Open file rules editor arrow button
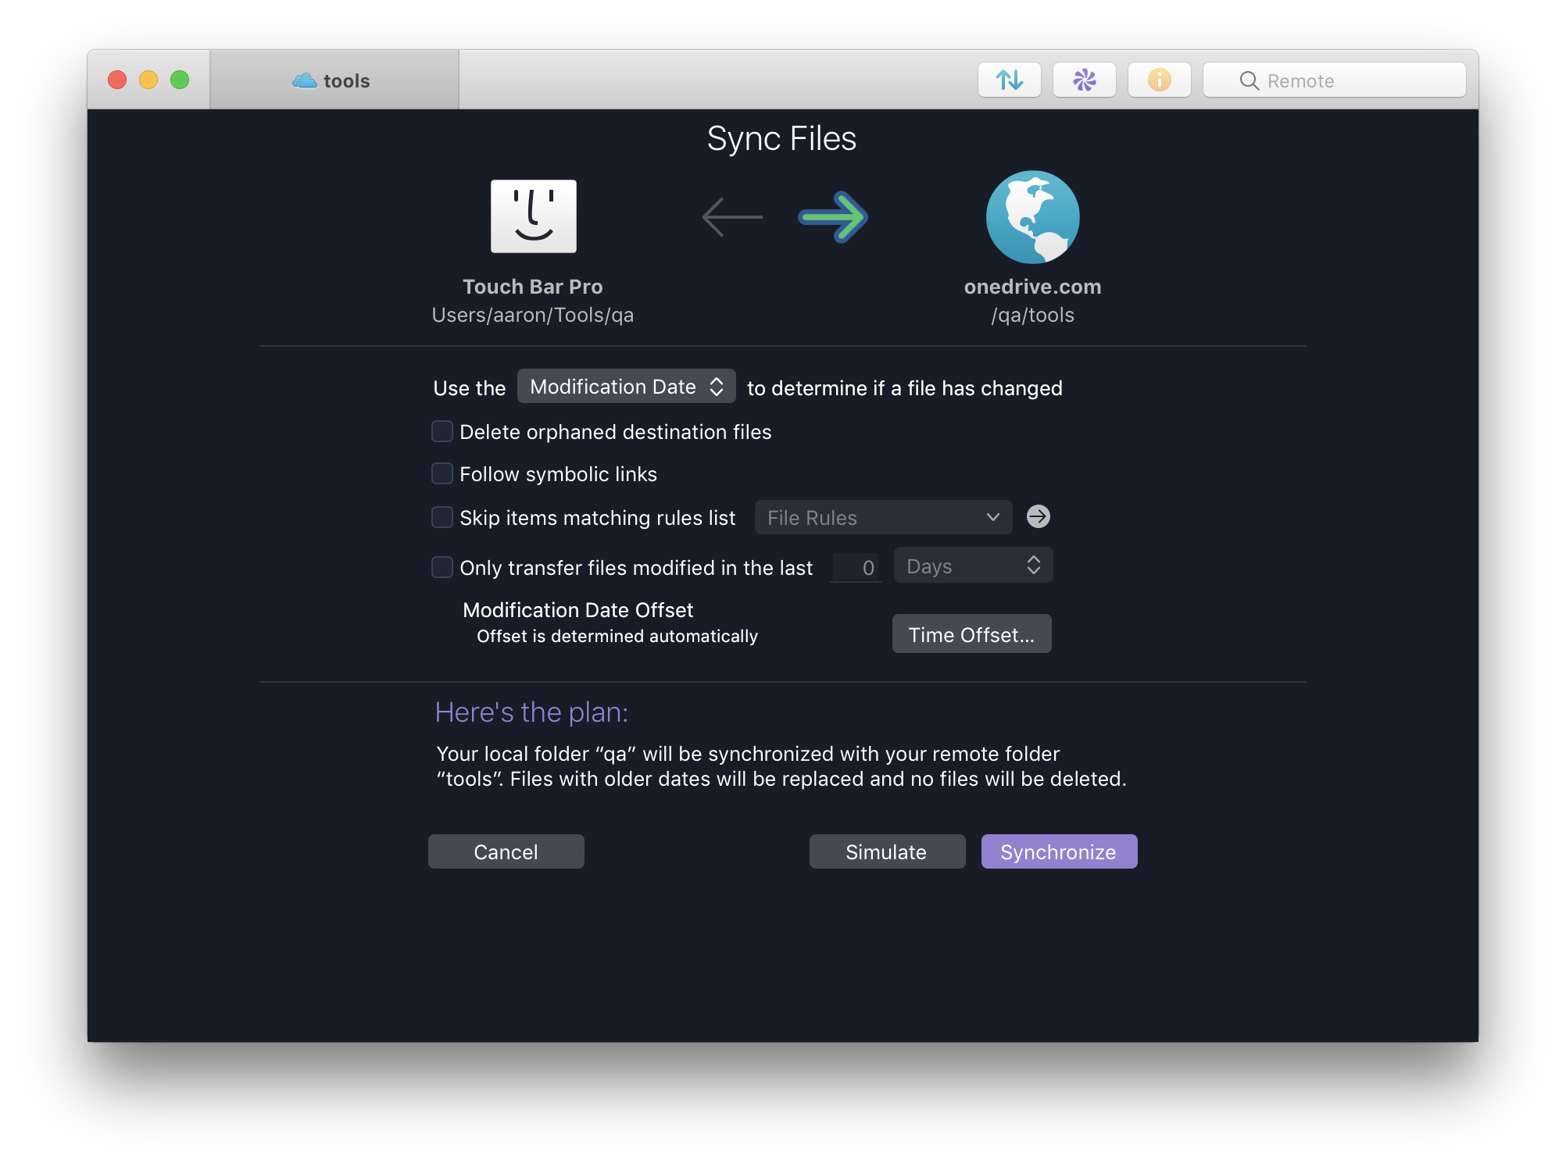This screenshot has height=1167, width=1566. coord(1038,516)
